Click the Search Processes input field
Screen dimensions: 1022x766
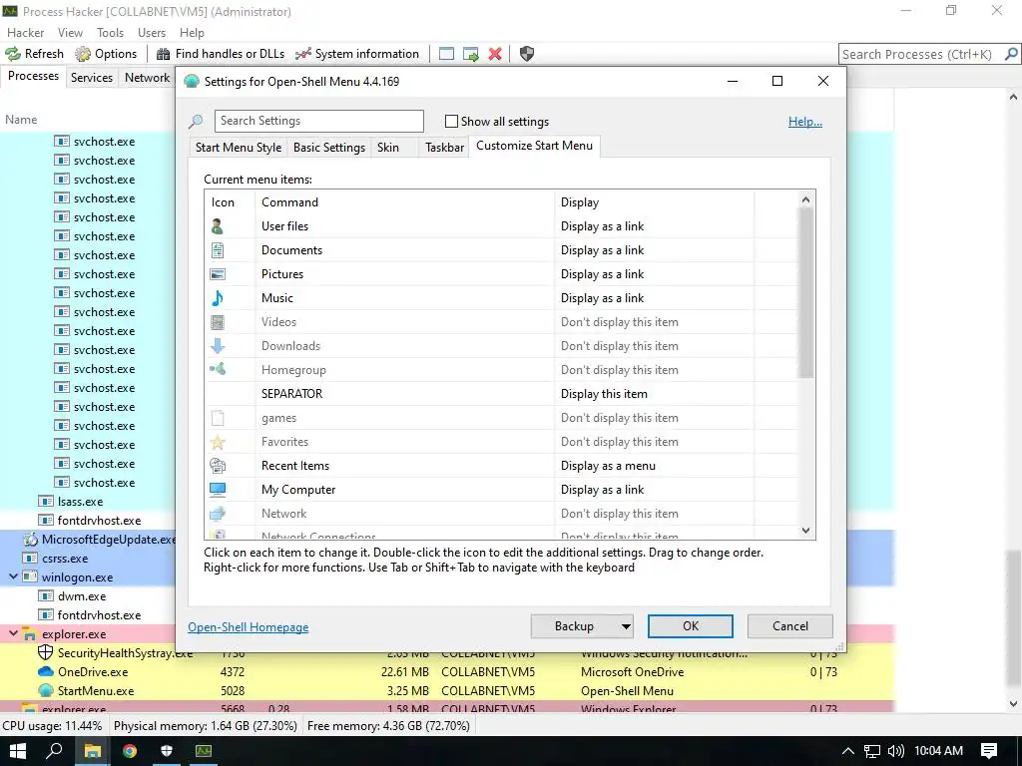click(920, 54)
